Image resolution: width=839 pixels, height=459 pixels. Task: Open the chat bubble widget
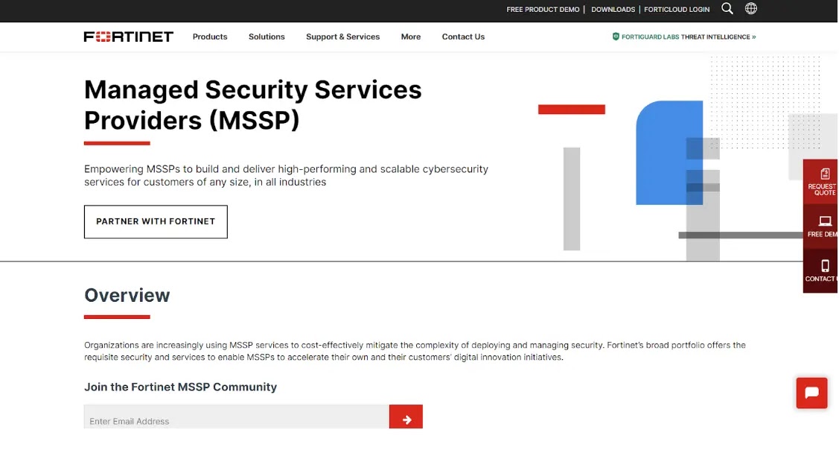tap(811, 393)
